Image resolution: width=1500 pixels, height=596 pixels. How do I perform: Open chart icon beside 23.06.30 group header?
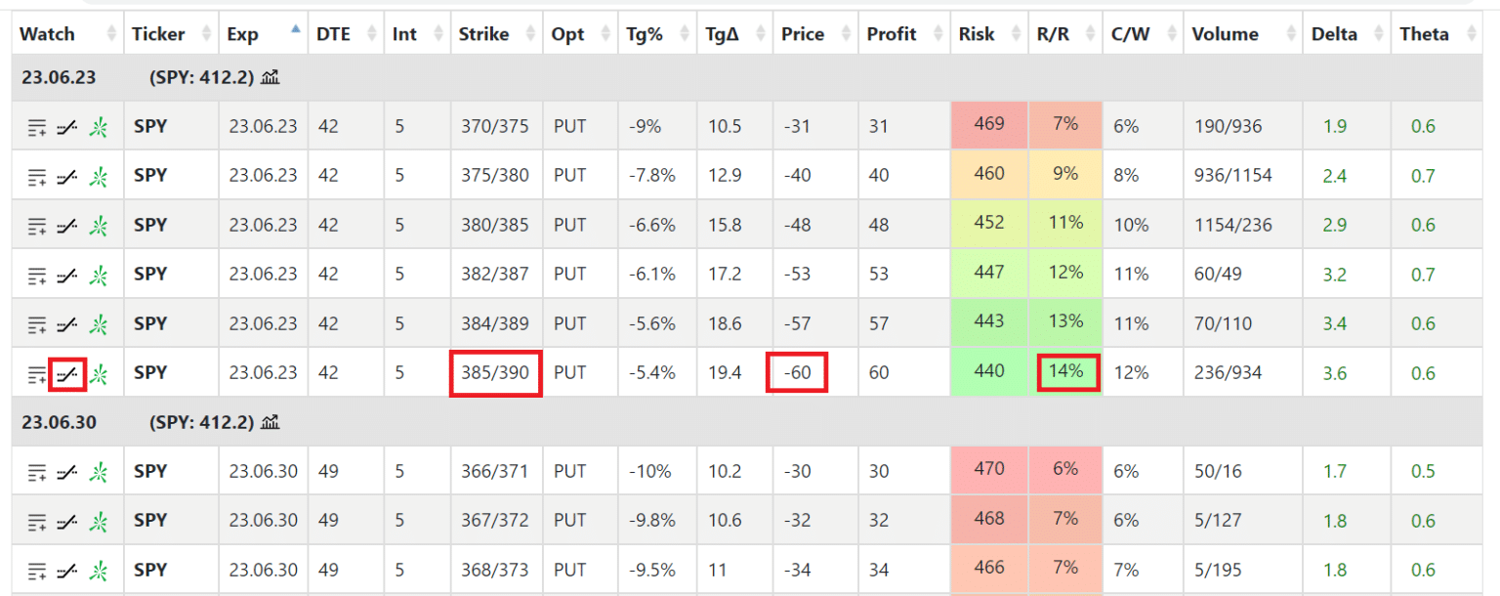pyautogui.click(x=271, y=422)
